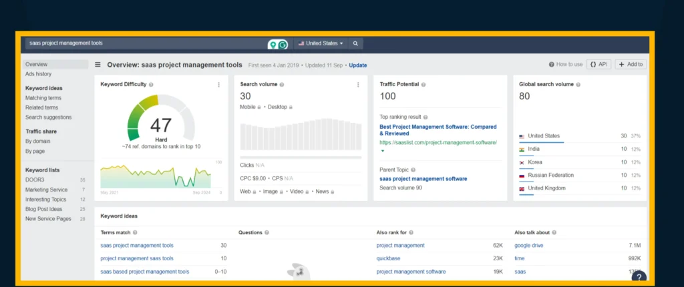Click the API button

tap(598, 65)
